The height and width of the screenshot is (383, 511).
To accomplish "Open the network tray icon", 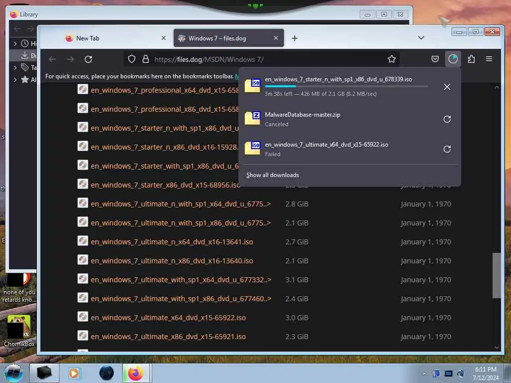I will [x=449, y=374].
